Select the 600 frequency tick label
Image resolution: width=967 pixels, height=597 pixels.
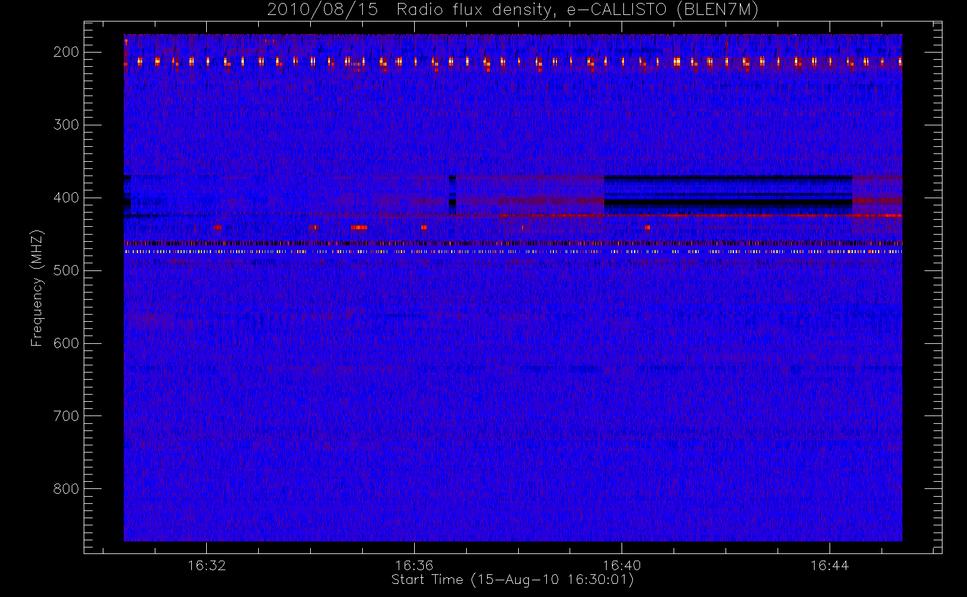click(x=66, y=343)
